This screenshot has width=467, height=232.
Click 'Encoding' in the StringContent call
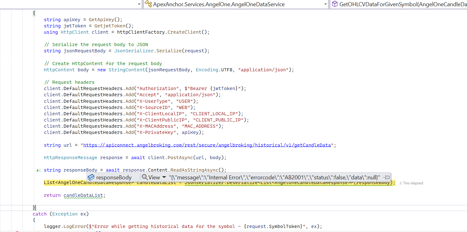click(x=207, y=70)
